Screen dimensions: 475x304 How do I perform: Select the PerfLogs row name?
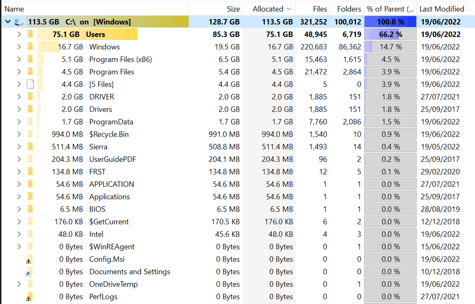pos(103,297)
